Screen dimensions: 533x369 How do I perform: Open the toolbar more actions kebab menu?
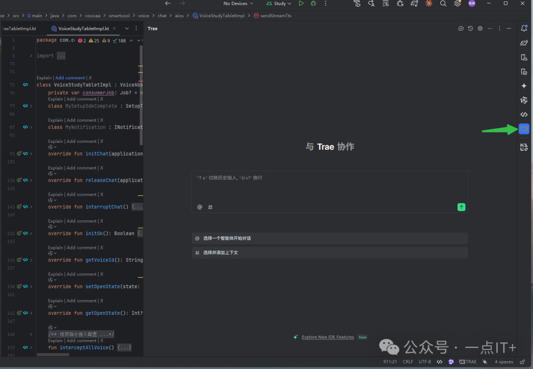point(326,3)
